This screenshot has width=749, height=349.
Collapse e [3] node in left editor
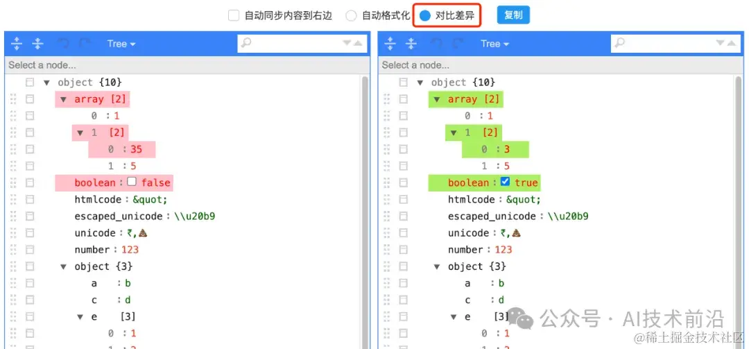(80, 316)
